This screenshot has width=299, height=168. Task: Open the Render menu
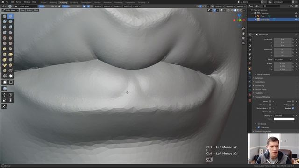click(x=19, y=2)
